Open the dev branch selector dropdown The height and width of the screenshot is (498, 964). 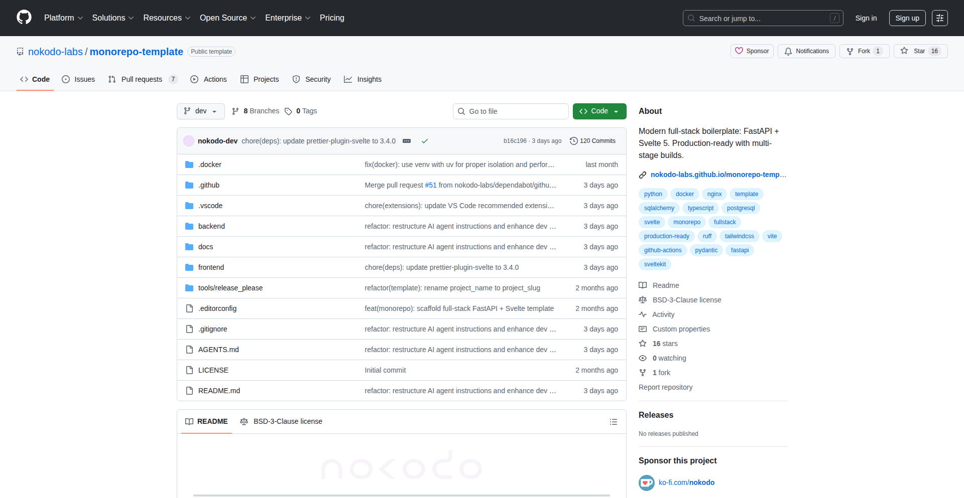click(x=200, y=111)
